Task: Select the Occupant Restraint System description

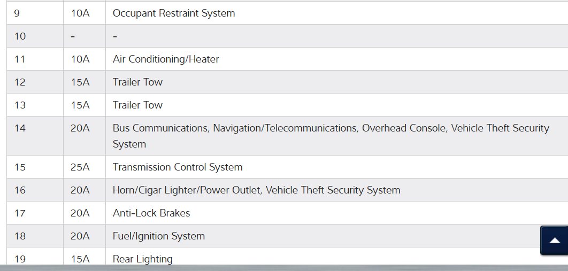Action: coord(174,13)
